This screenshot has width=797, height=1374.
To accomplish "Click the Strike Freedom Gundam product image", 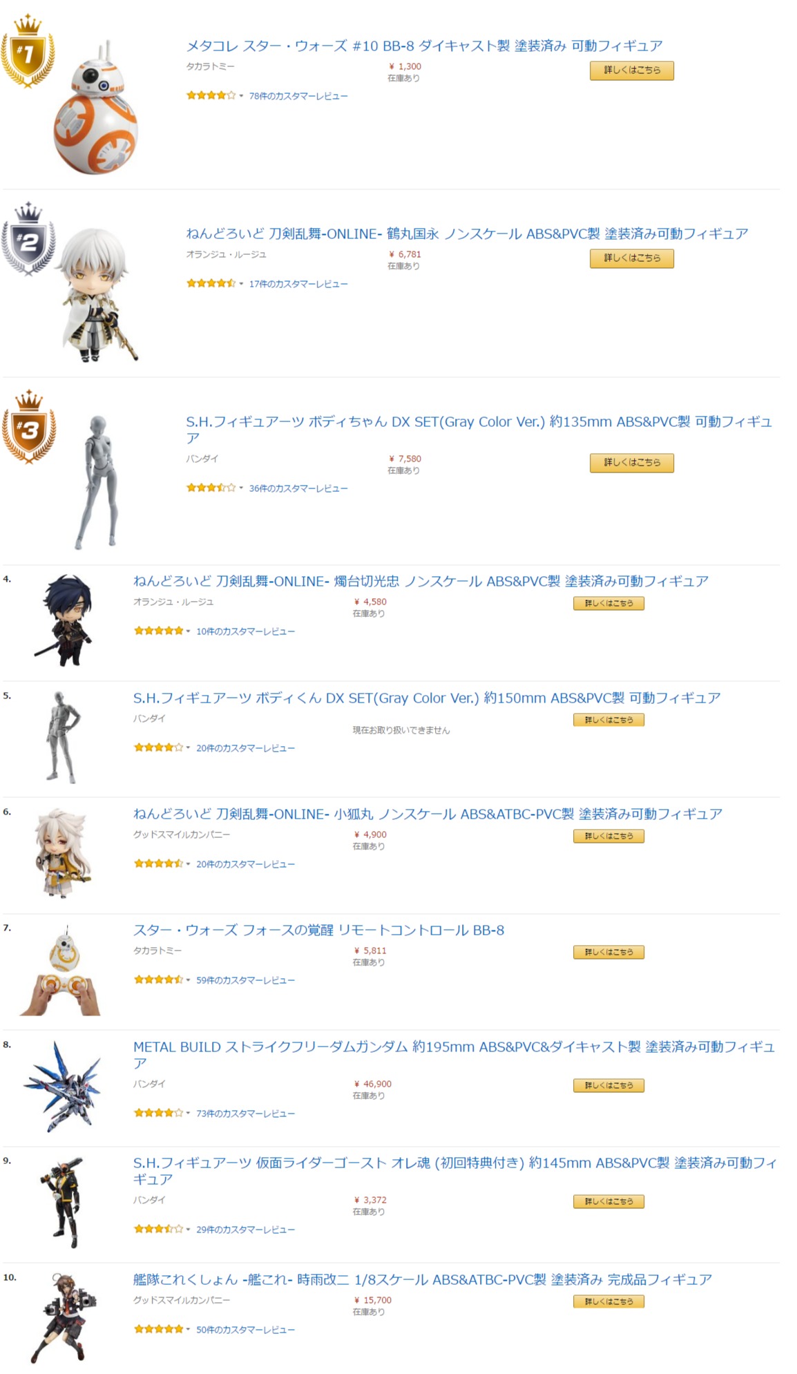I will 62,1086.
